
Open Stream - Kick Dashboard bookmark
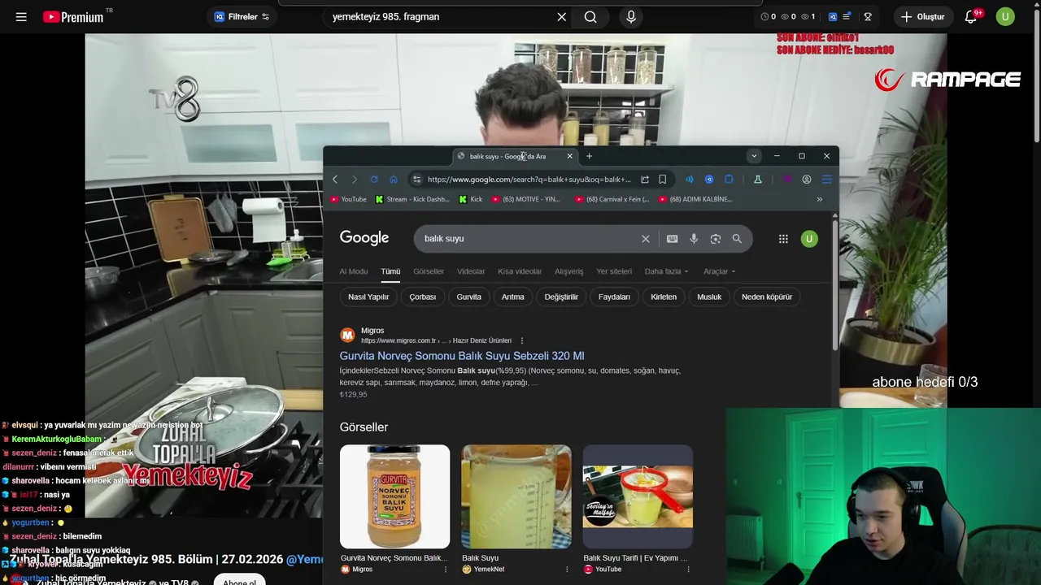point(412,199)
